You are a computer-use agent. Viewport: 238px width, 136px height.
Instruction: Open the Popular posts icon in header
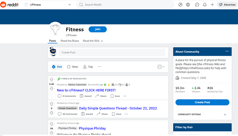point(180,5)
